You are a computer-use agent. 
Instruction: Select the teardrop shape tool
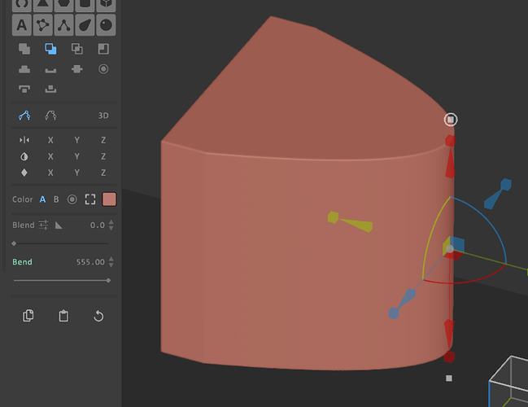pyautogui.click(x=85, y=25)
